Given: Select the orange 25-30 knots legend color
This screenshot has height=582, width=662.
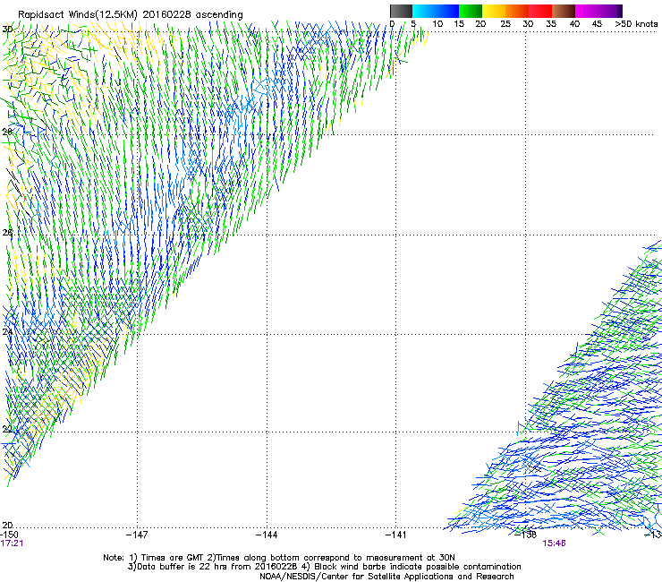Looking at the screenshot, I should point(517,11).
